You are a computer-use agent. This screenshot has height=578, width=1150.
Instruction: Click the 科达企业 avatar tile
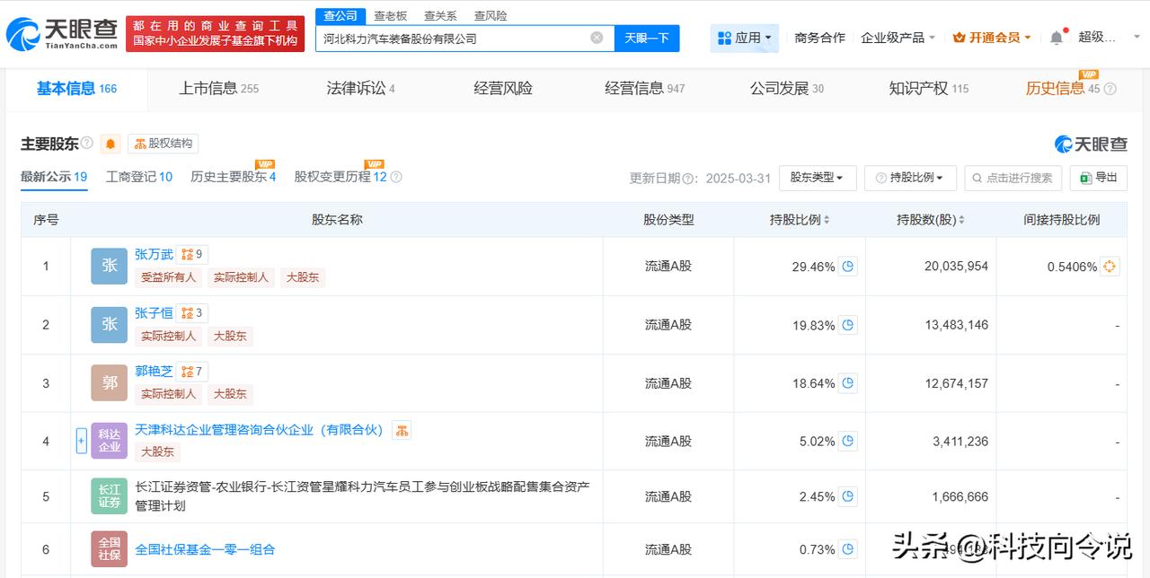pyautogui.click(x=110, y=441)
